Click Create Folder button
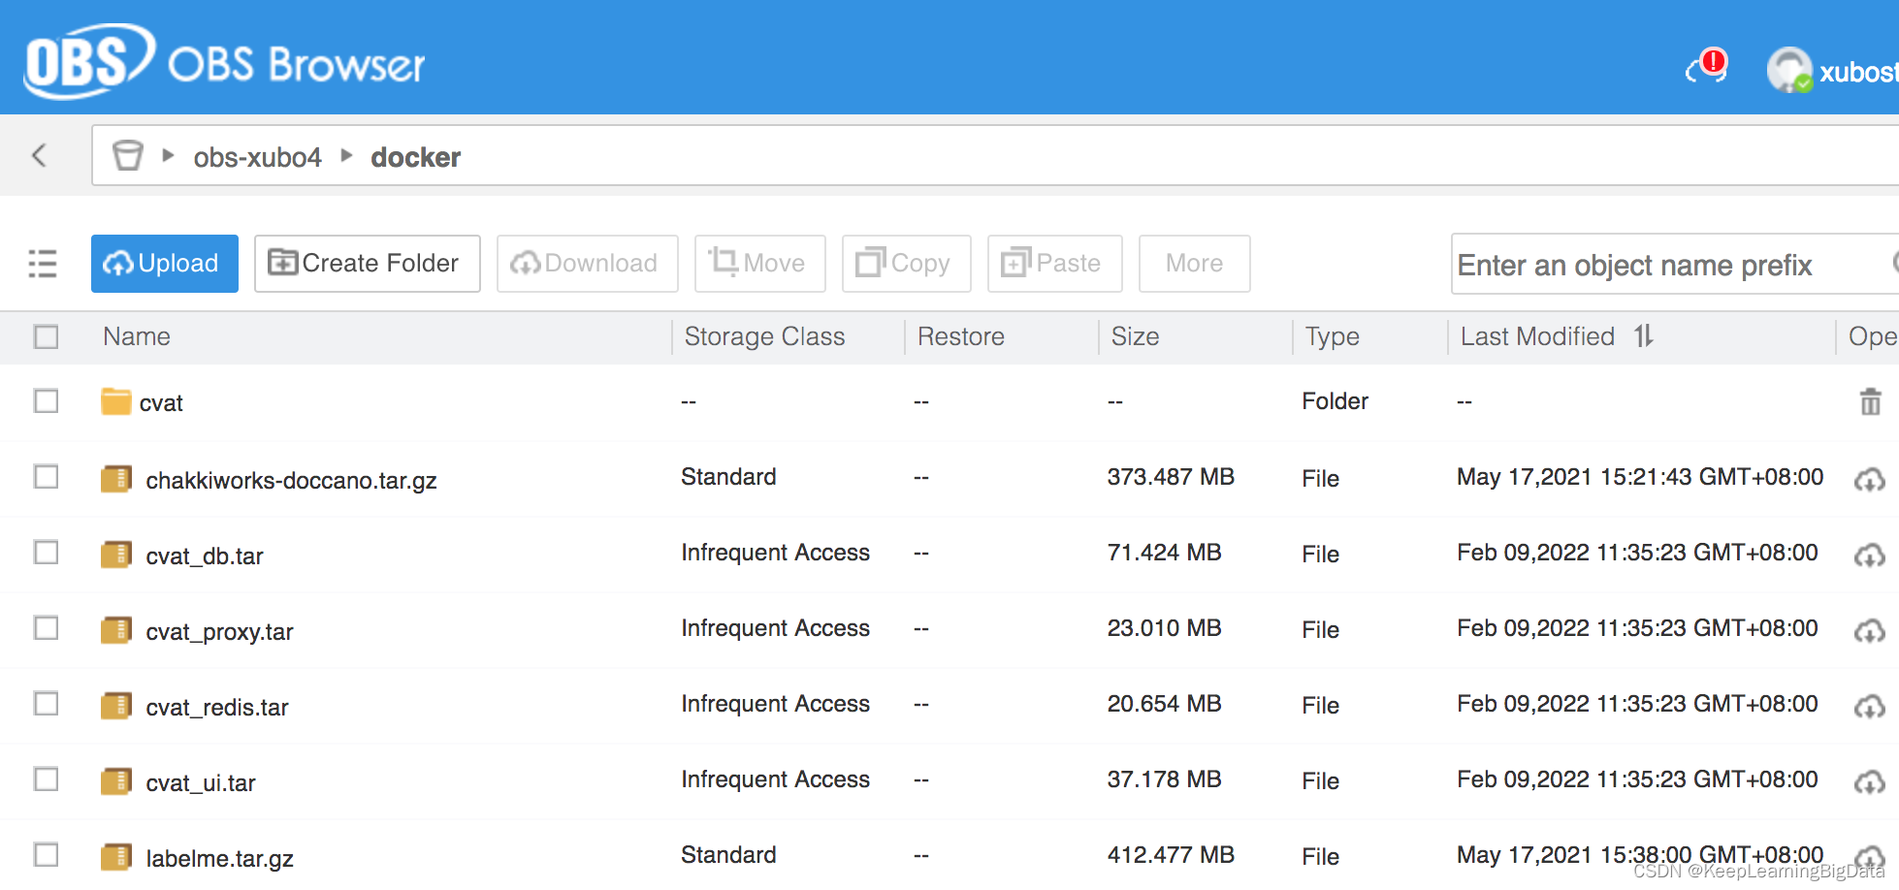This screenshot has height=890, width=1899. 368,264
